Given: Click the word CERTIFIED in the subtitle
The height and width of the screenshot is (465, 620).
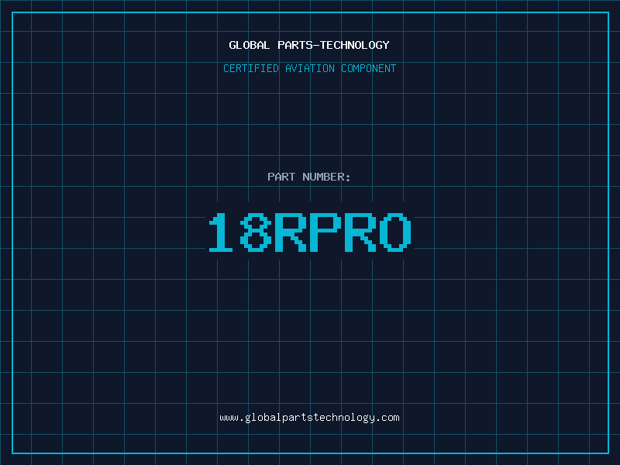Looking at the screenshot, I should pyautogui.click(x=250, y=68).
